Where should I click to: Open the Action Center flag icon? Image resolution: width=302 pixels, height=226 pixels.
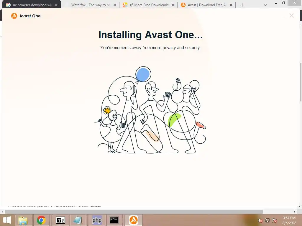(x=274, y=220)
